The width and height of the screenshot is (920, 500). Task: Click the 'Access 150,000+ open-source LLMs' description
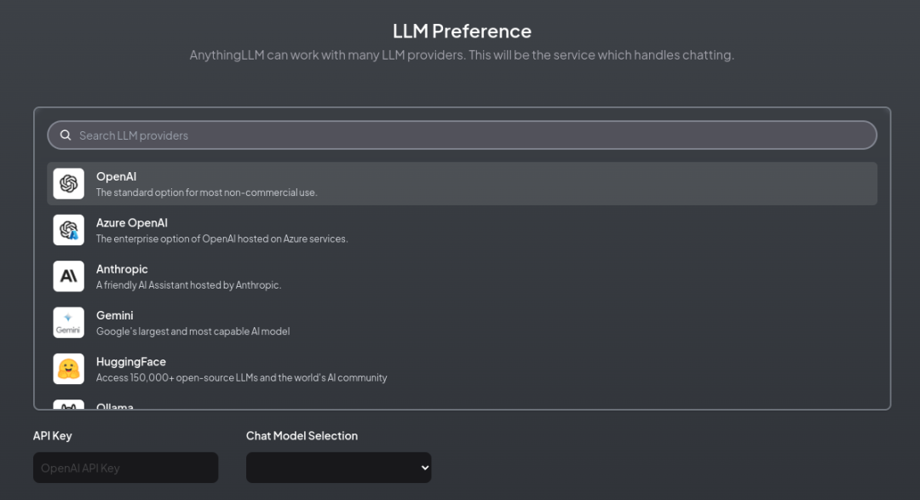click(241, 378)
